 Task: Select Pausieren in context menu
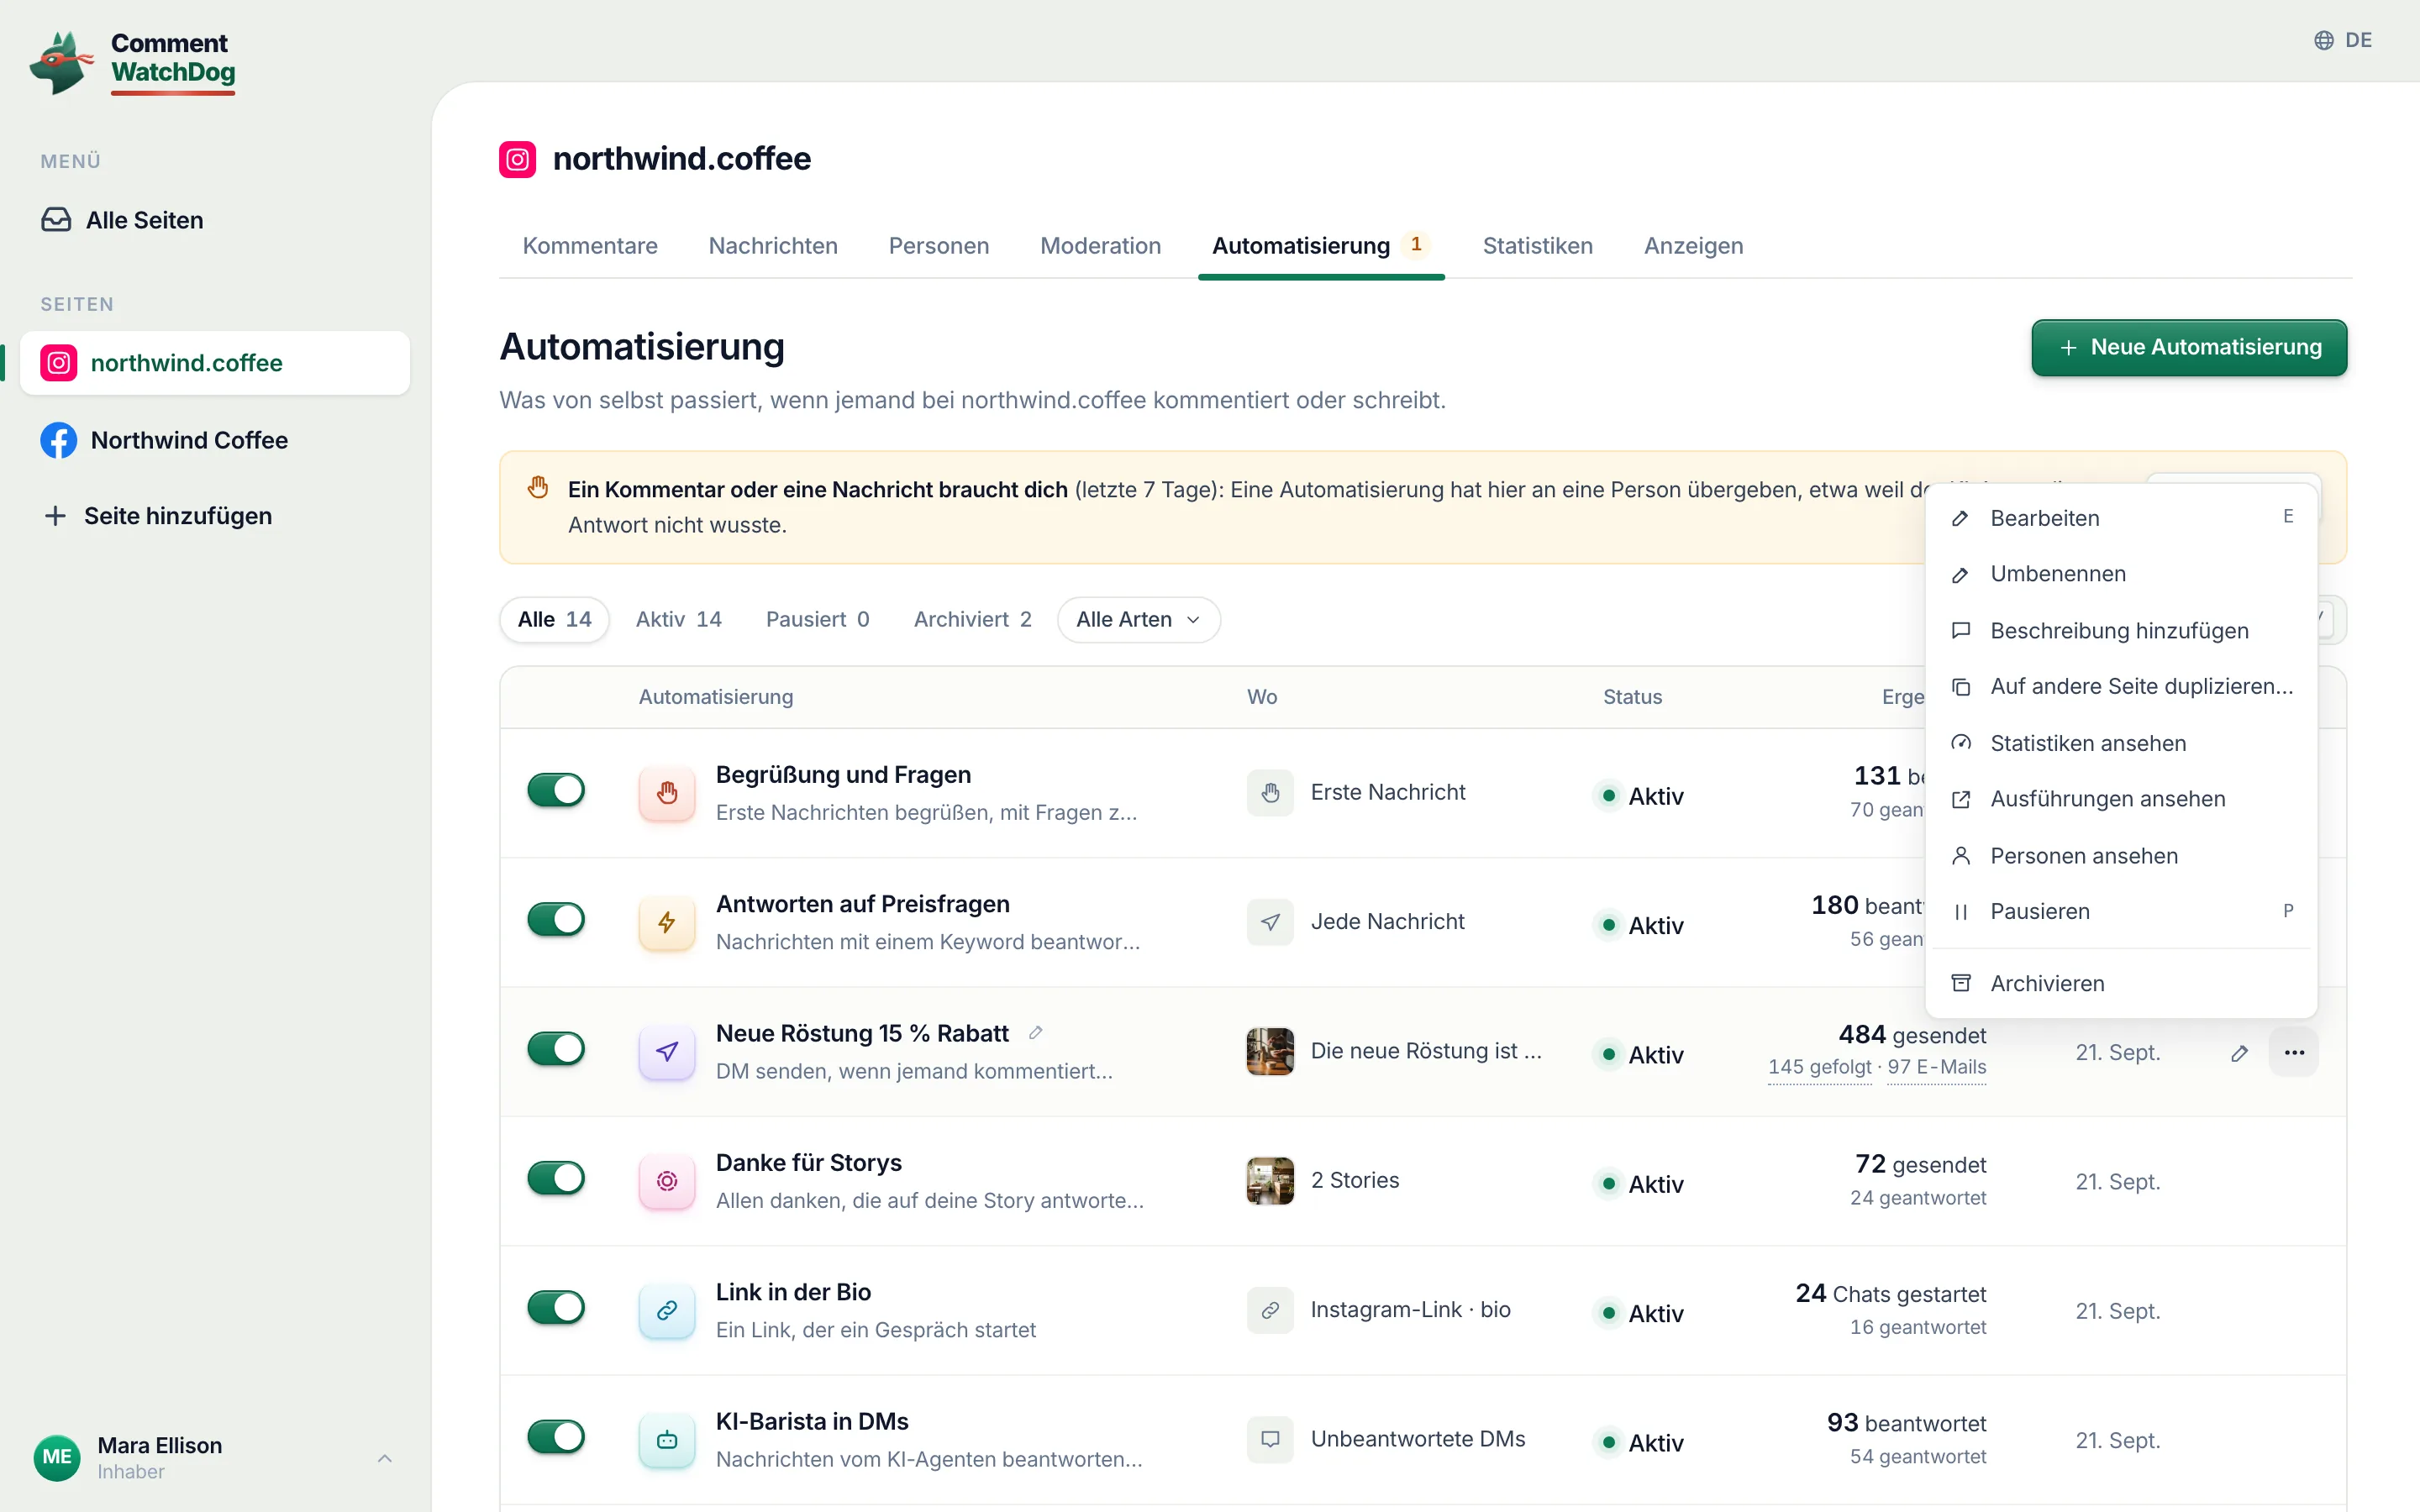click(x=2121, y=912)
